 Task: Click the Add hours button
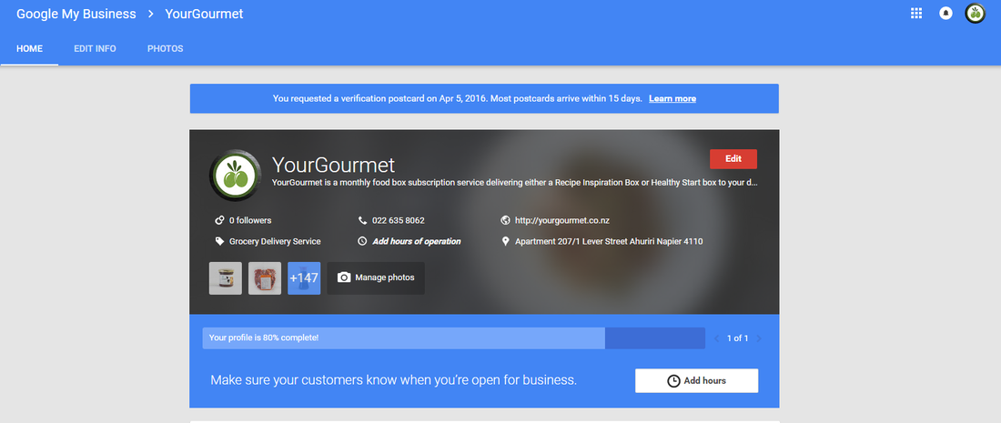coord(696,381)
